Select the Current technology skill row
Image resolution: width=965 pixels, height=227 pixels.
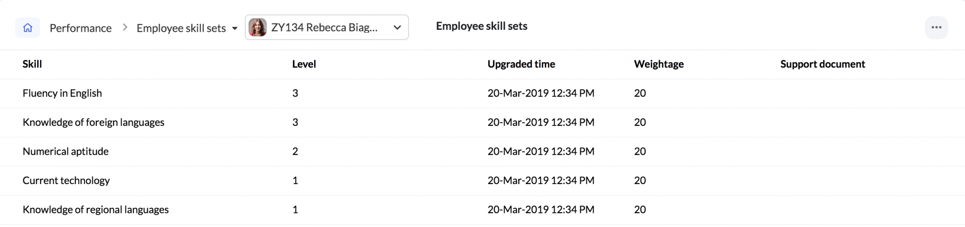point(482,181)
